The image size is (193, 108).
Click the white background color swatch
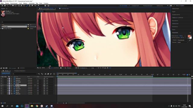click(x=191, y=38)
